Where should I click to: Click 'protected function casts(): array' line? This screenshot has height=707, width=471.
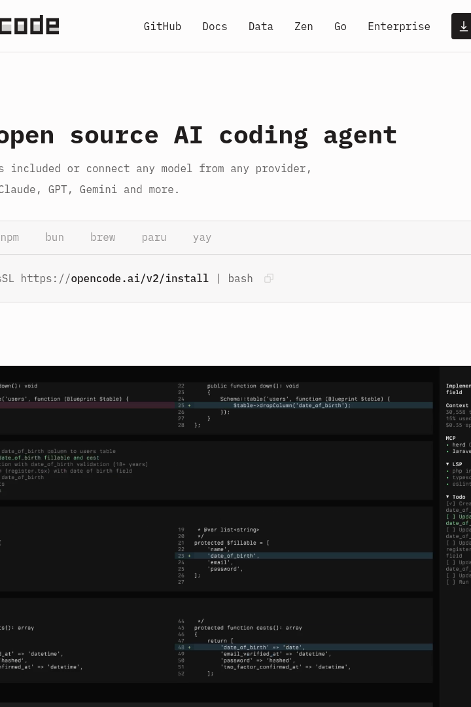click(248, 628)
